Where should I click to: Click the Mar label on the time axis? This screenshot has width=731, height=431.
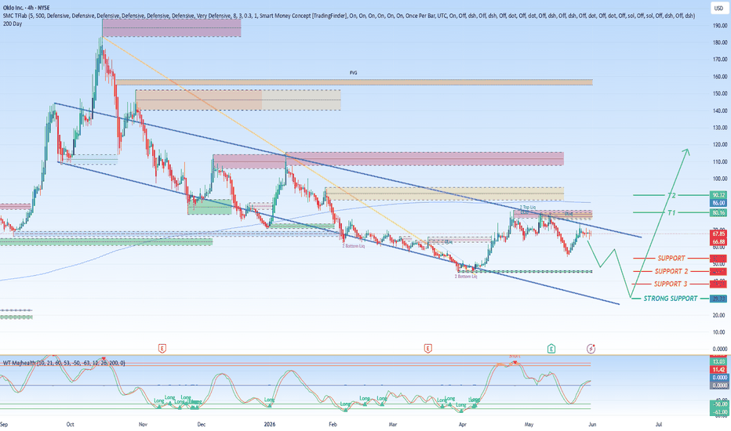pyautogui.click(x=393, y=425)
